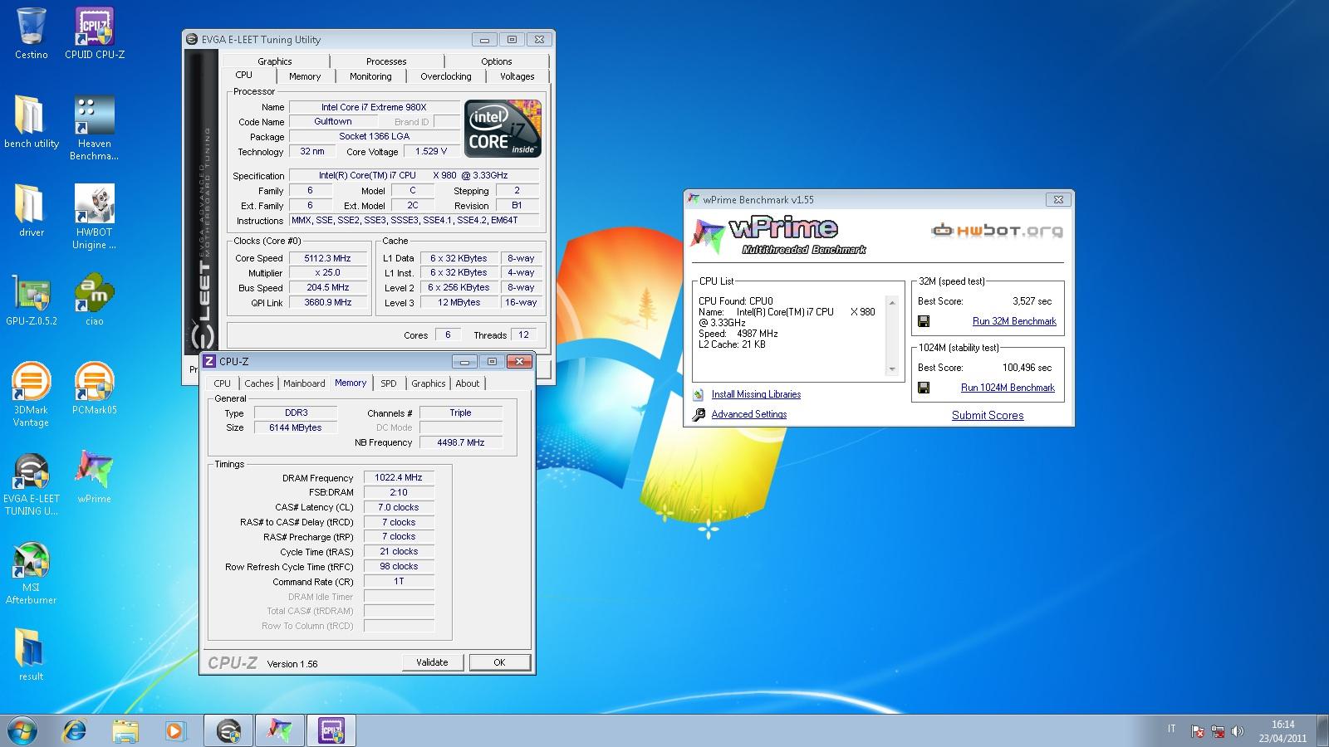This screenshot has width=1329, height=747.
Task: Click the Core Speed value 5112.3 MHz
Action: click(327, 258)
